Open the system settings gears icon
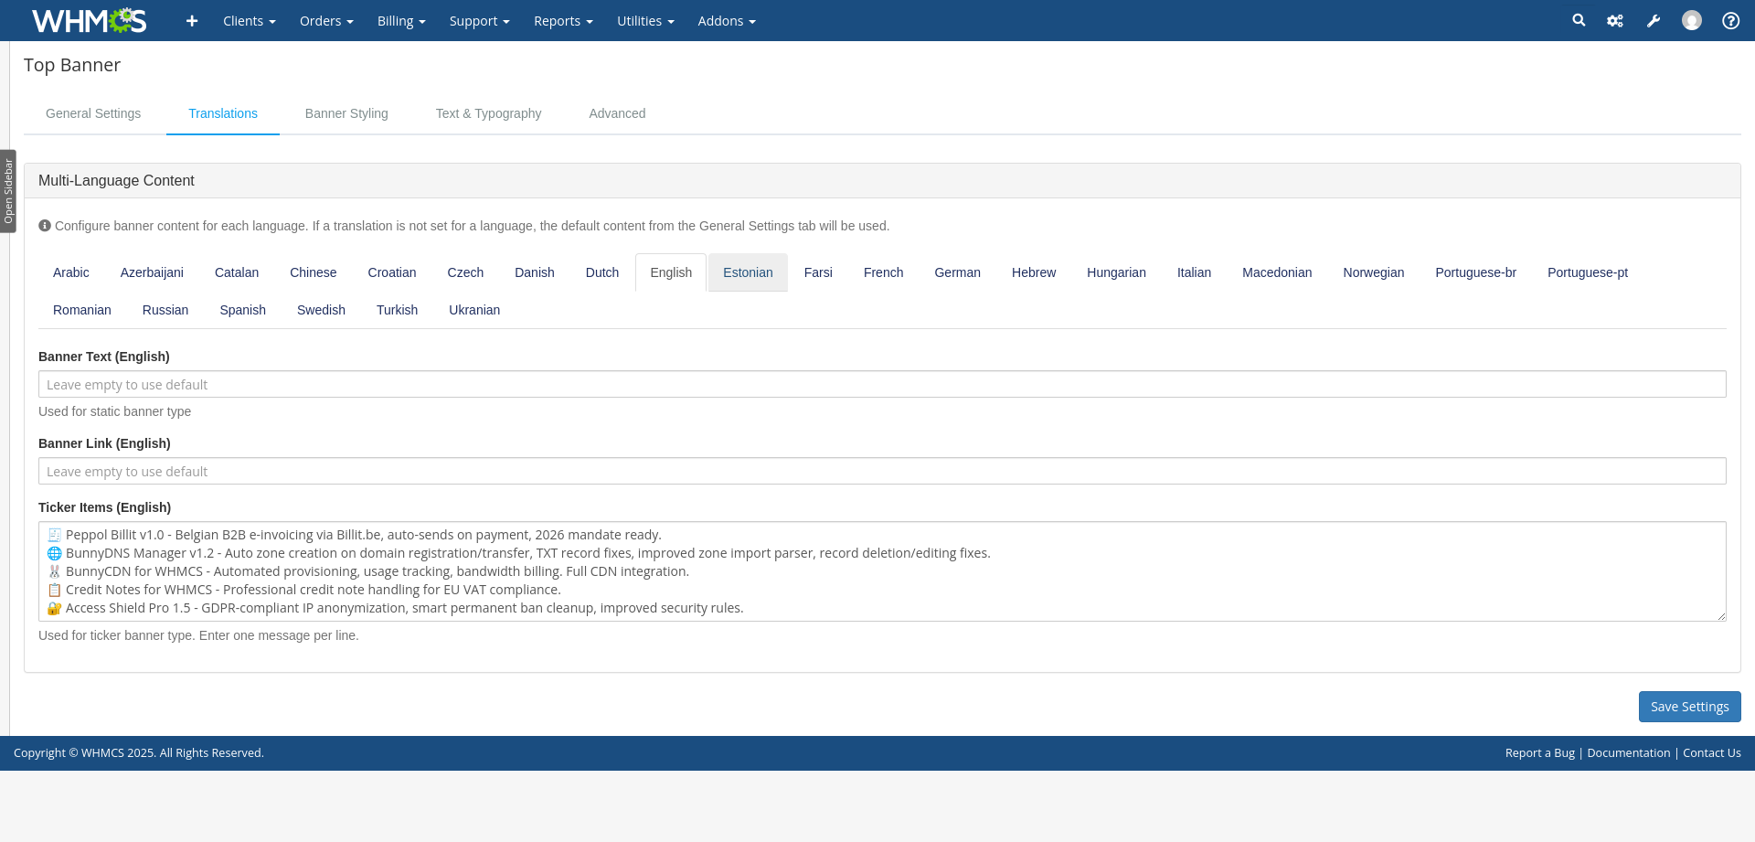1755x842 pixels. coord(1615,21)
